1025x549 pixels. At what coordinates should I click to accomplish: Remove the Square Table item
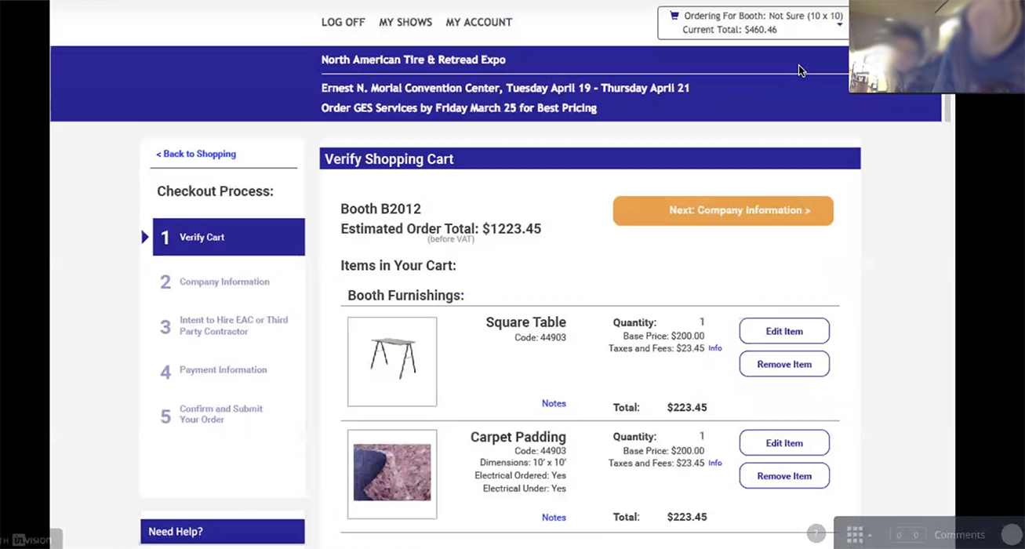(x=784, y=364)
